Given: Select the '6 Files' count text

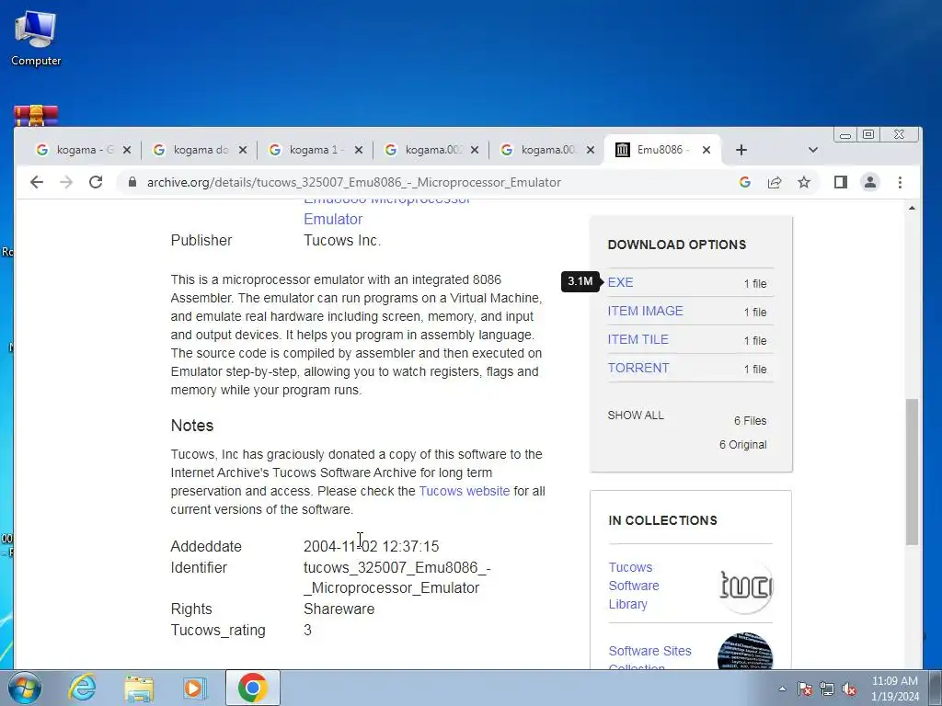Looking at the screenshot, I should [751, 421].
